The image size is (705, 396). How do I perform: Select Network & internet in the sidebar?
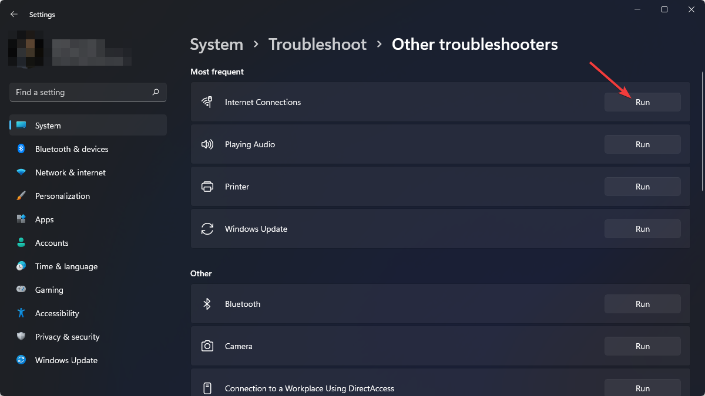(70, 172)
